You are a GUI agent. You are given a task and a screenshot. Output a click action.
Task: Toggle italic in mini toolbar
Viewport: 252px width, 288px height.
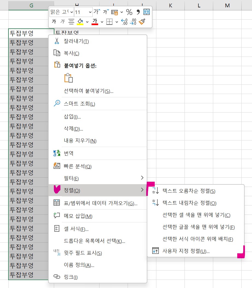click(x=62, y=22)
